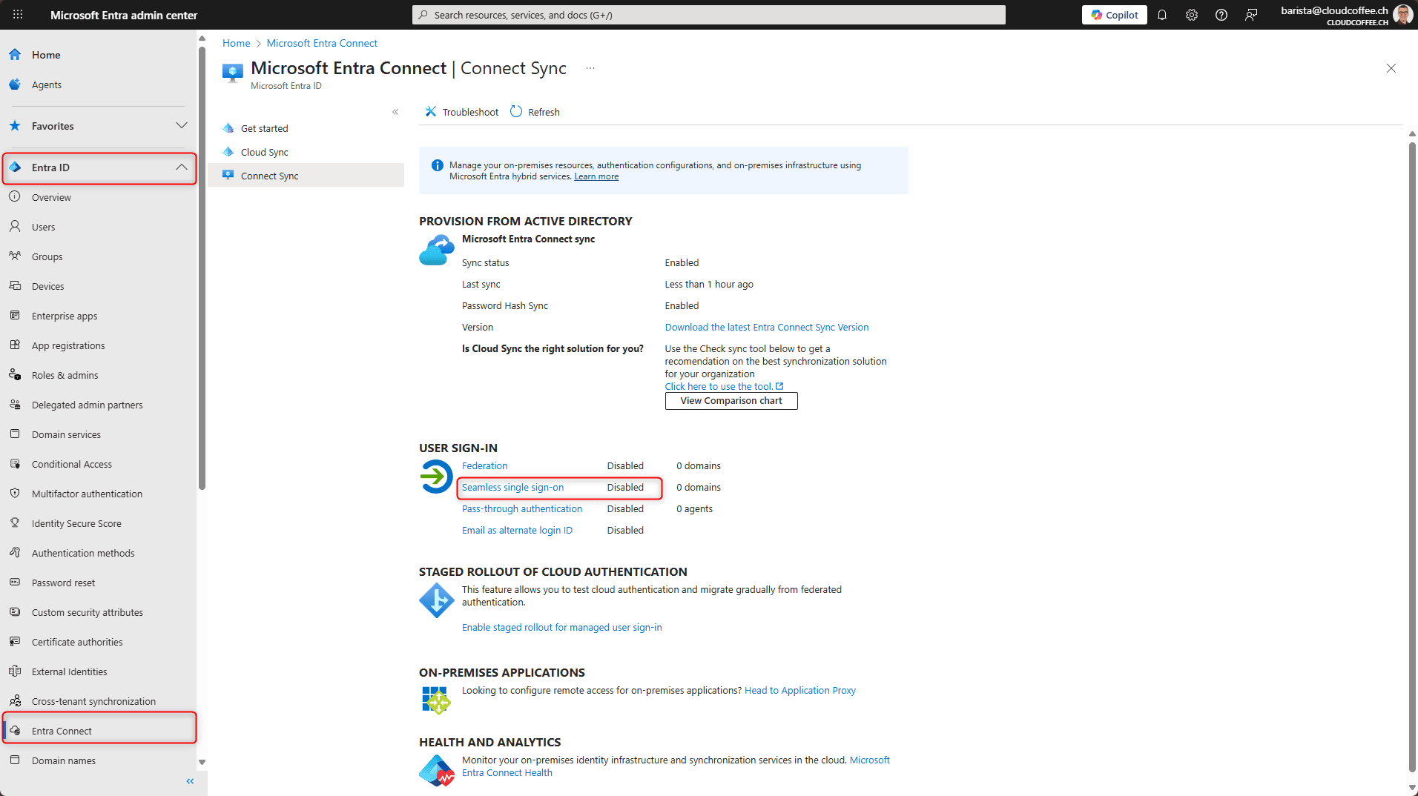The height and width of the screenshot is (796, 1418).
Task: Expand the Favorites section
Action: (181, 126)
